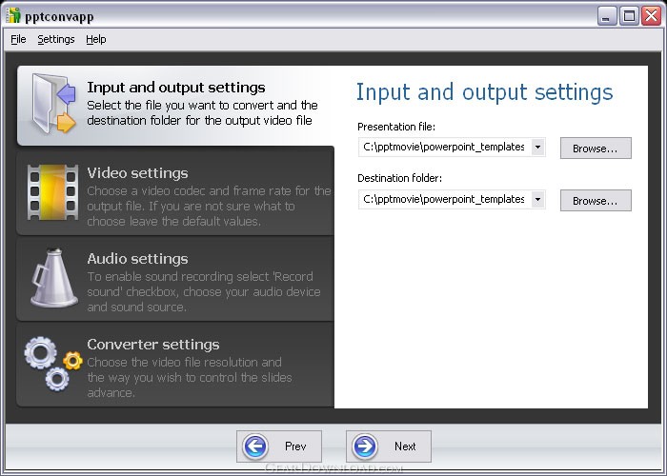Open the Help menu

pyautogui.click(x=95, y=40)
